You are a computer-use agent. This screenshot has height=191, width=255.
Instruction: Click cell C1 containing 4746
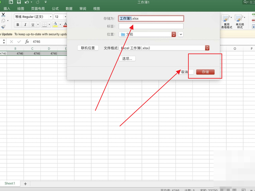(32, 53)
